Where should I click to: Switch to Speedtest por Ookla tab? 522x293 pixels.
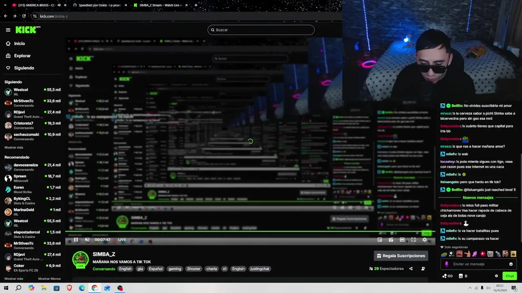pyautogui.click(x=100, y=5)
